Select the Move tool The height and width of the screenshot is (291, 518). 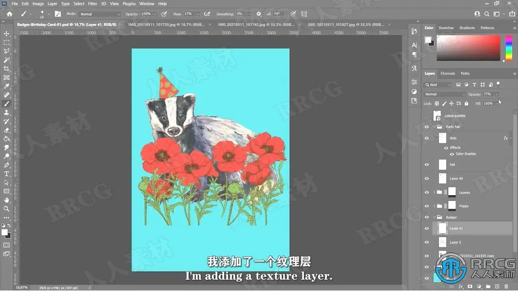click(x=6, y=34)
